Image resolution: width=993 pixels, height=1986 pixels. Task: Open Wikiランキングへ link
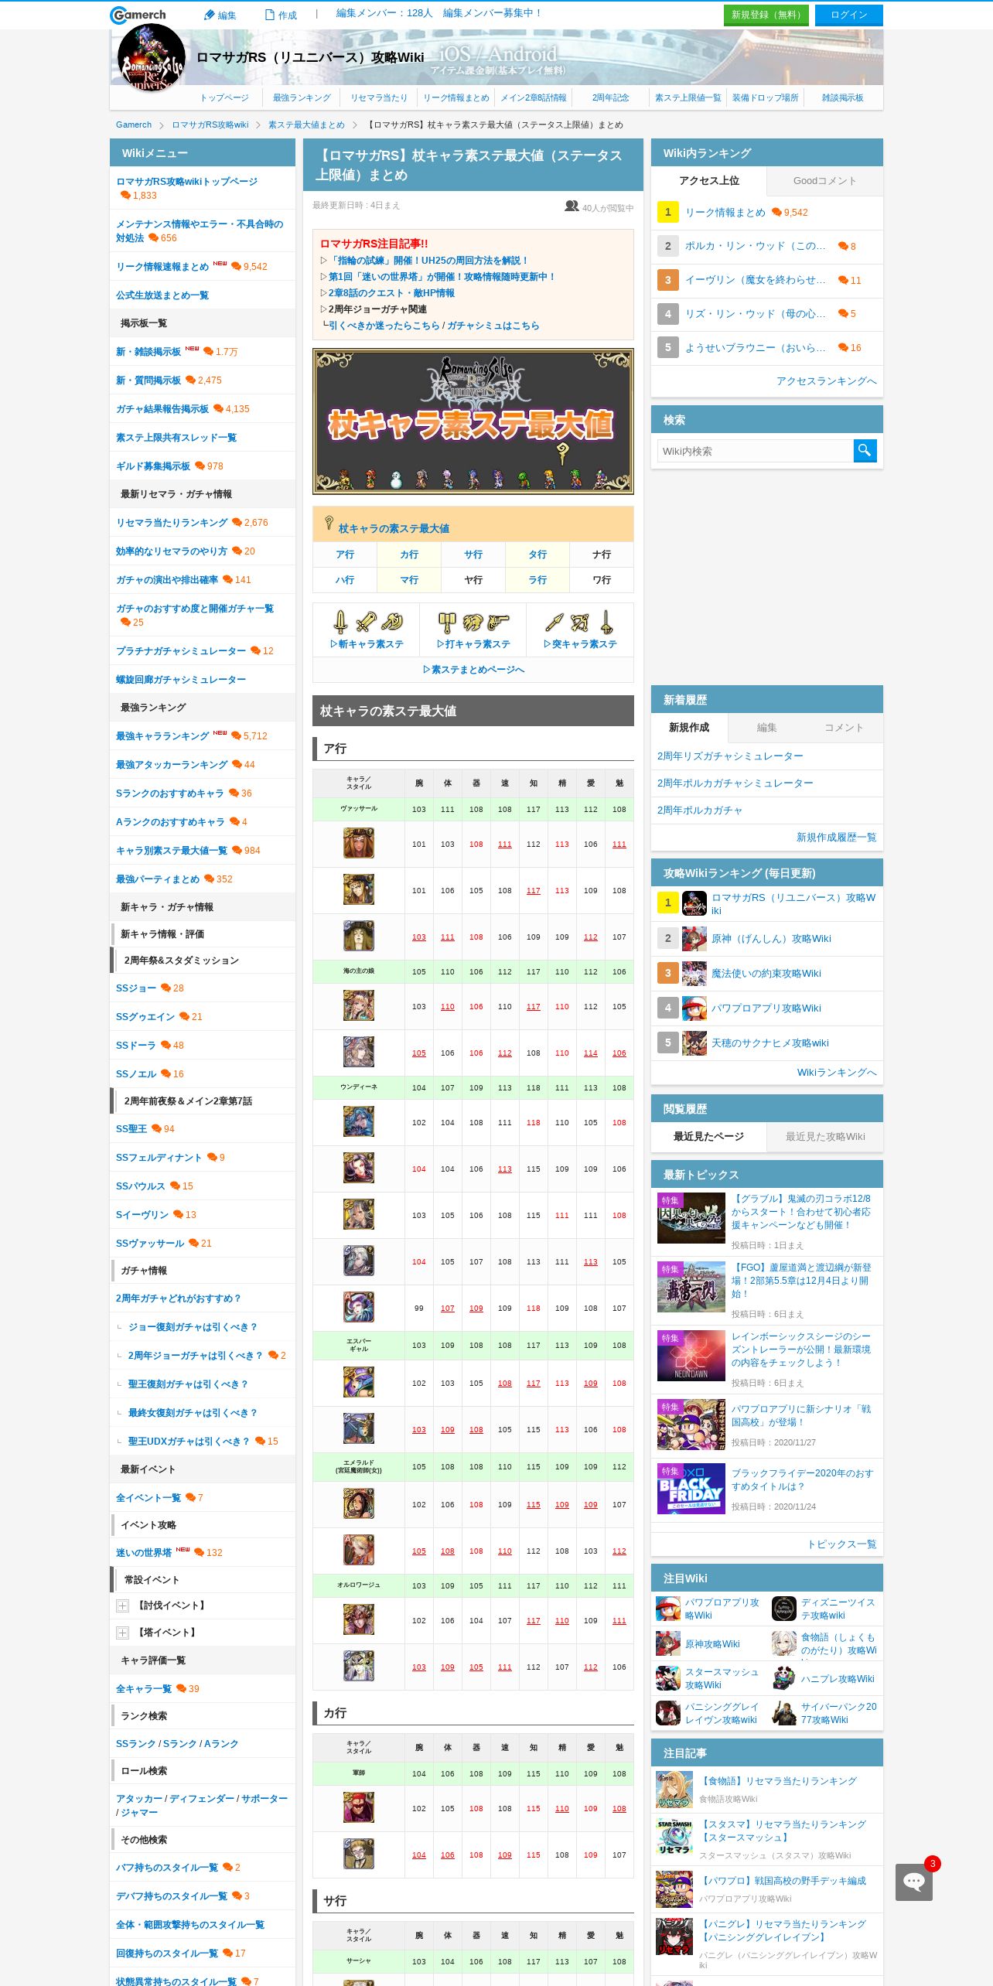coord(837,1073)
